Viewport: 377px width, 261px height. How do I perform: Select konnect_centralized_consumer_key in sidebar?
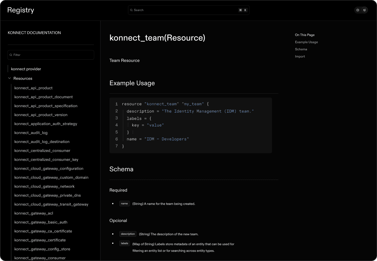point(46,160)
